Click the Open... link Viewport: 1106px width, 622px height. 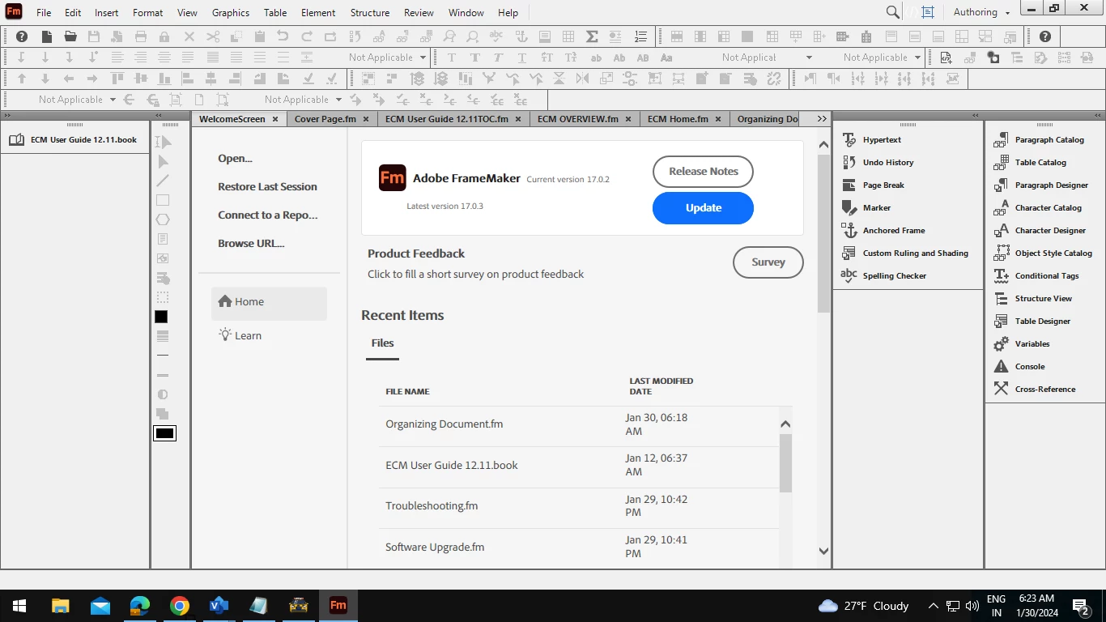coord(235,158)
